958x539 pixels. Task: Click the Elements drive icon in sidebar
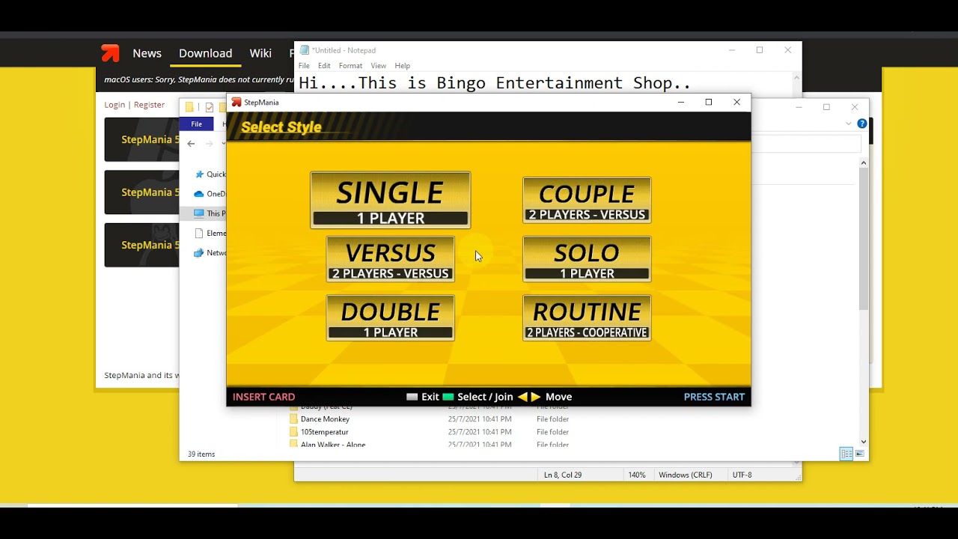199,234
